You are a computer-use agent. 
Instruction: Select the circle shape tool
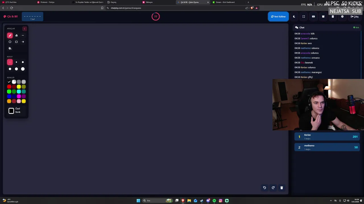click(10, 42)
